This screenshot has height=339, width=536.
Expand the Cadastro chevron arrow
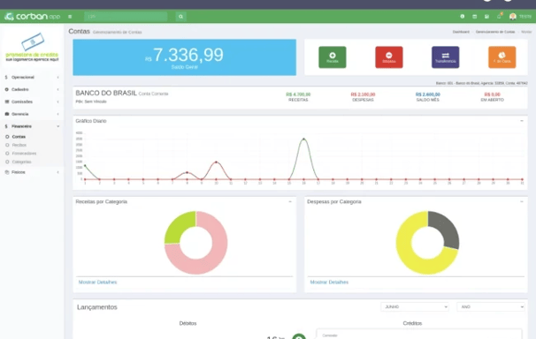57,89
